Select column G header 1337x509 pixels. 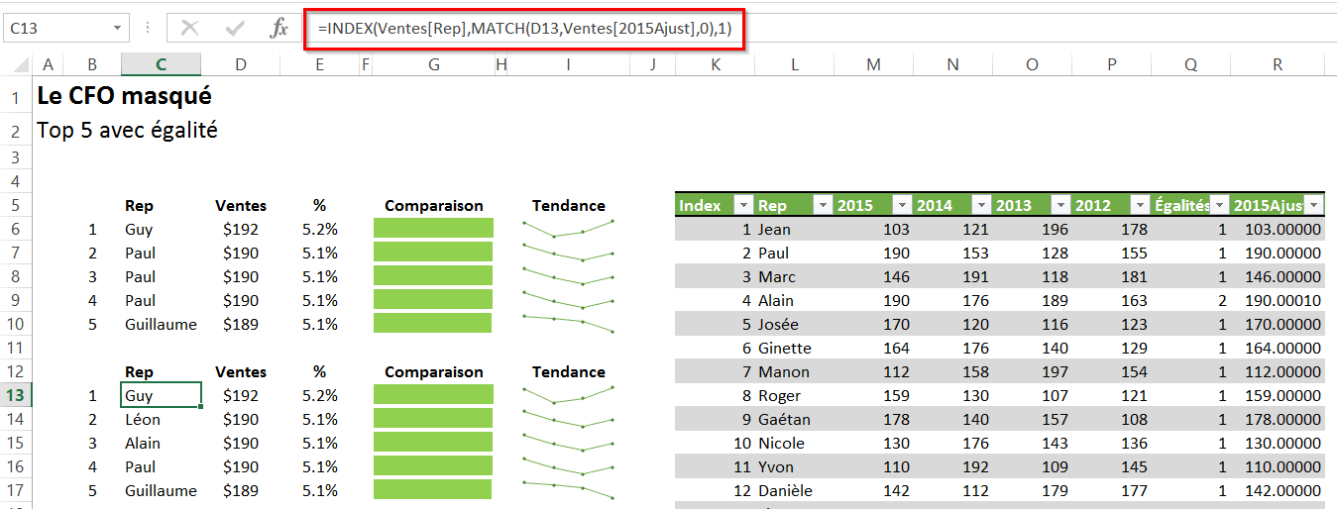pyautogui.click(x=434, y=65)
